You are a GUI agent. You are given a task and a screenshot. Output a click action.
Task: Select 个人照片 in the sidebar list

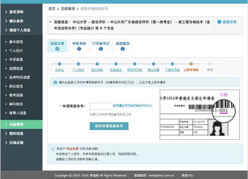16,51
